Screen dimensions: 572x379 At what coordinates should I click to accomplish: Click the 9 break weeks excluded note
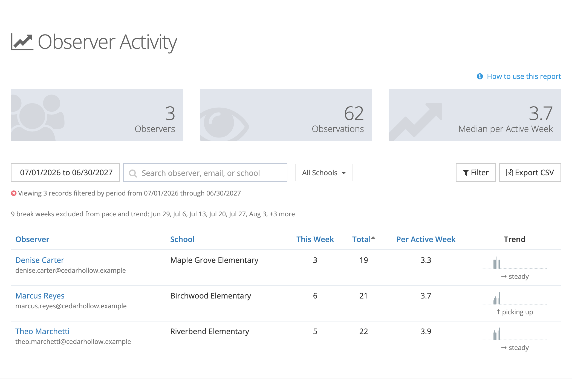153,214
